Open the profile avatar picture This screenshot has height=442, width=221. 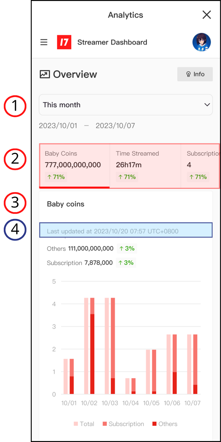point(201,42)
